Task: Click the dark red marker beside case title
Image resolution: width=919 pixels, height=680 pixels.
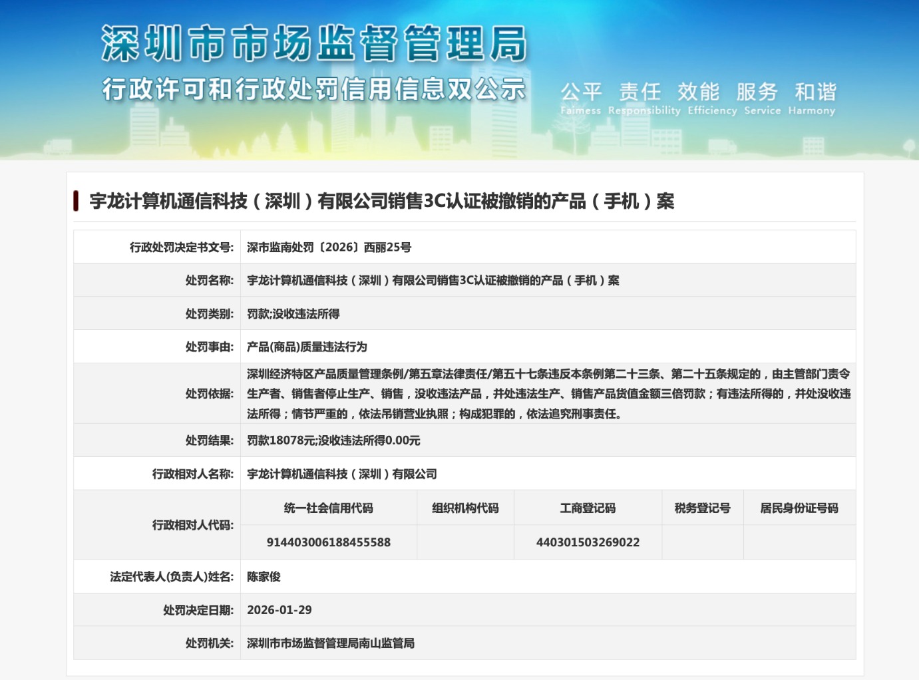Action: 76,201
